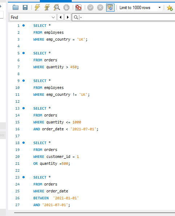Click 'FROM orders' on line 24
The image size is (175, 216).
click(x=45, y=184)
